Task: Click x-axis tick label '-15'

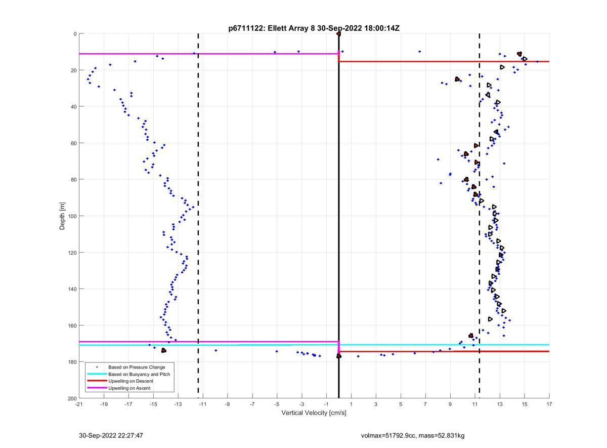Action: 153,404
